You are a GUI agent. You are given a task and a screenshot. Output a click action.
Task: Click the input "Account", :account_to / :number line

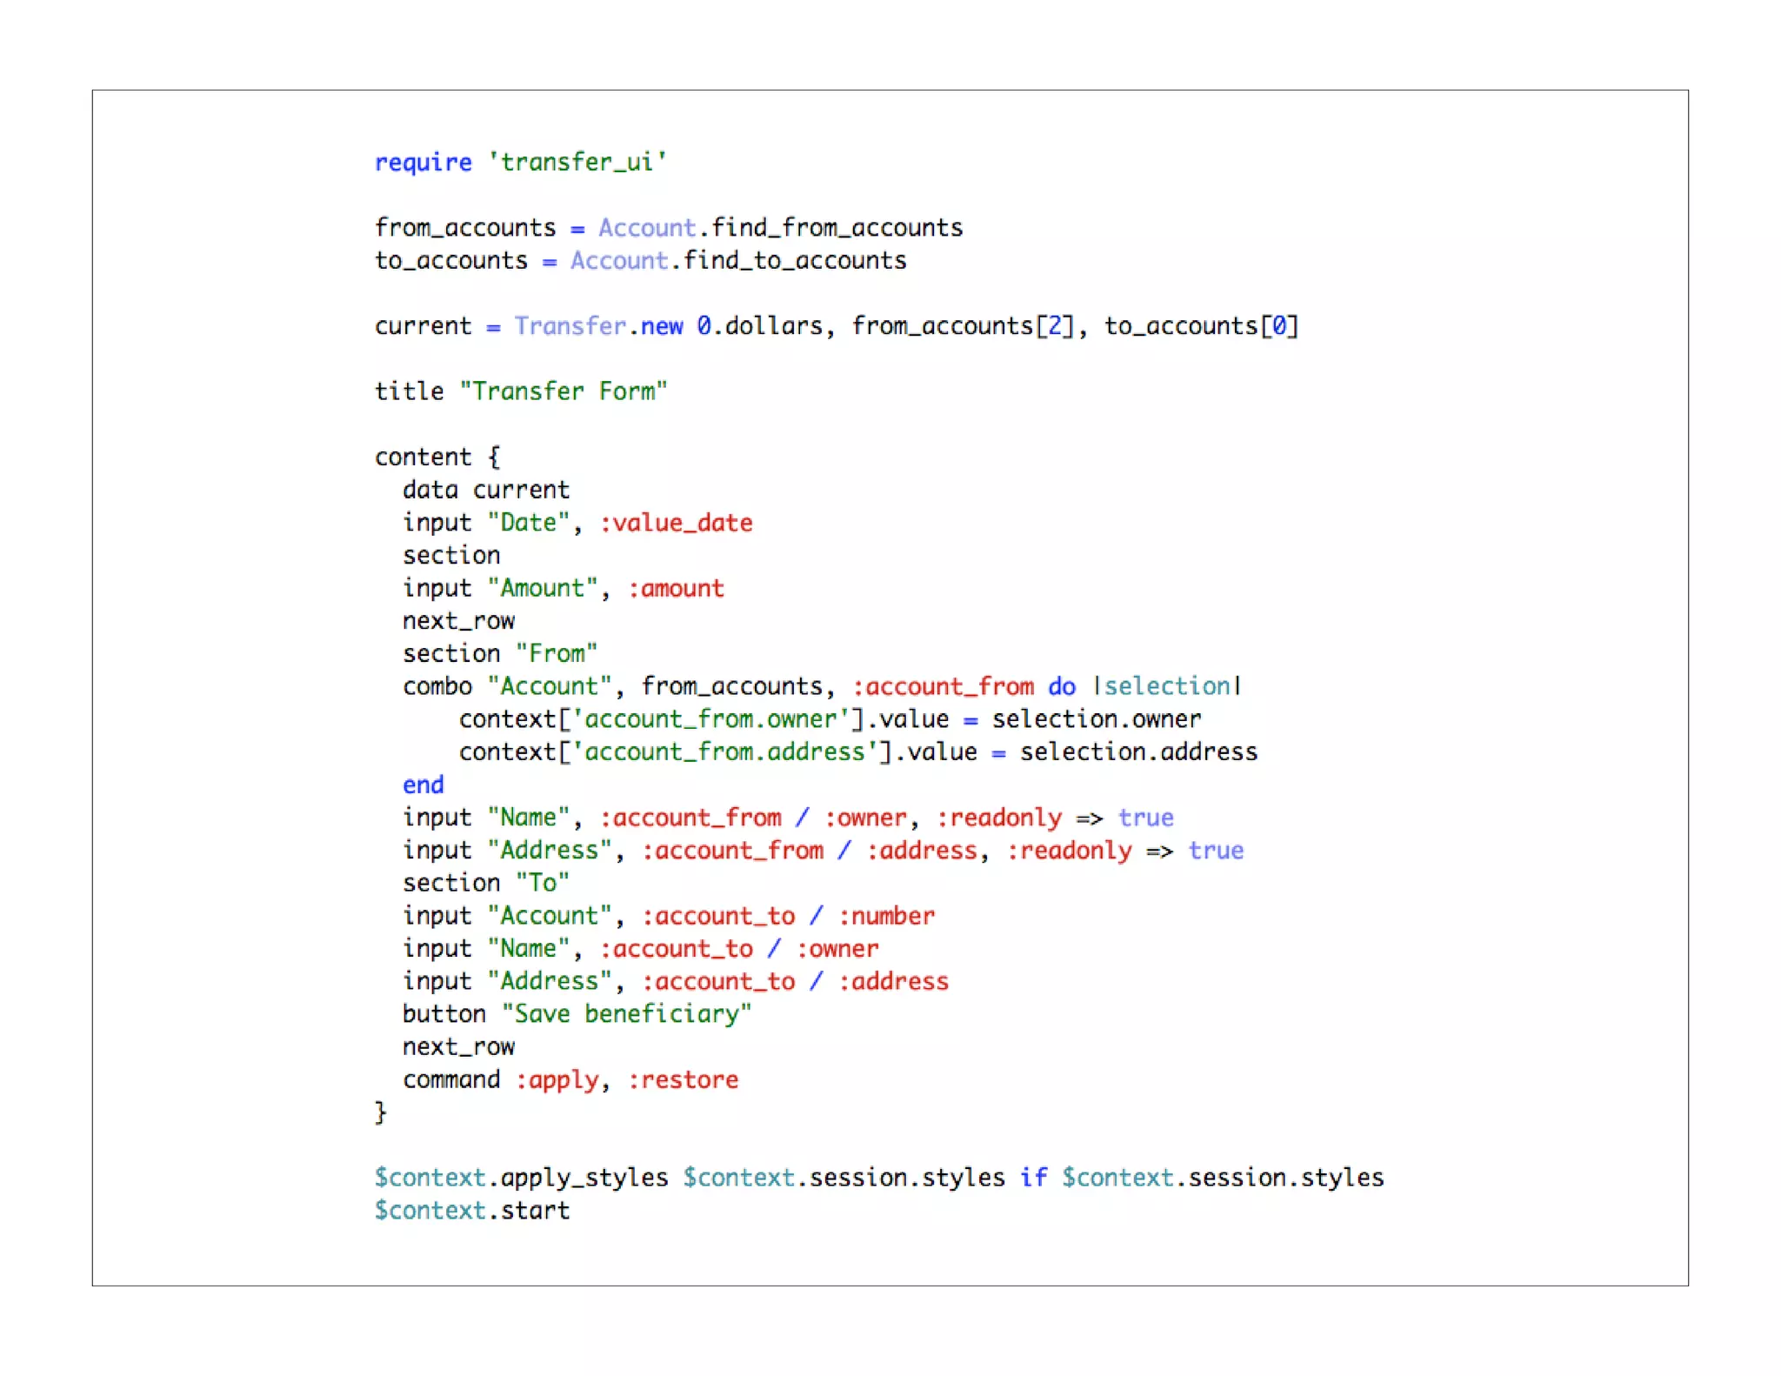point(669,917)
